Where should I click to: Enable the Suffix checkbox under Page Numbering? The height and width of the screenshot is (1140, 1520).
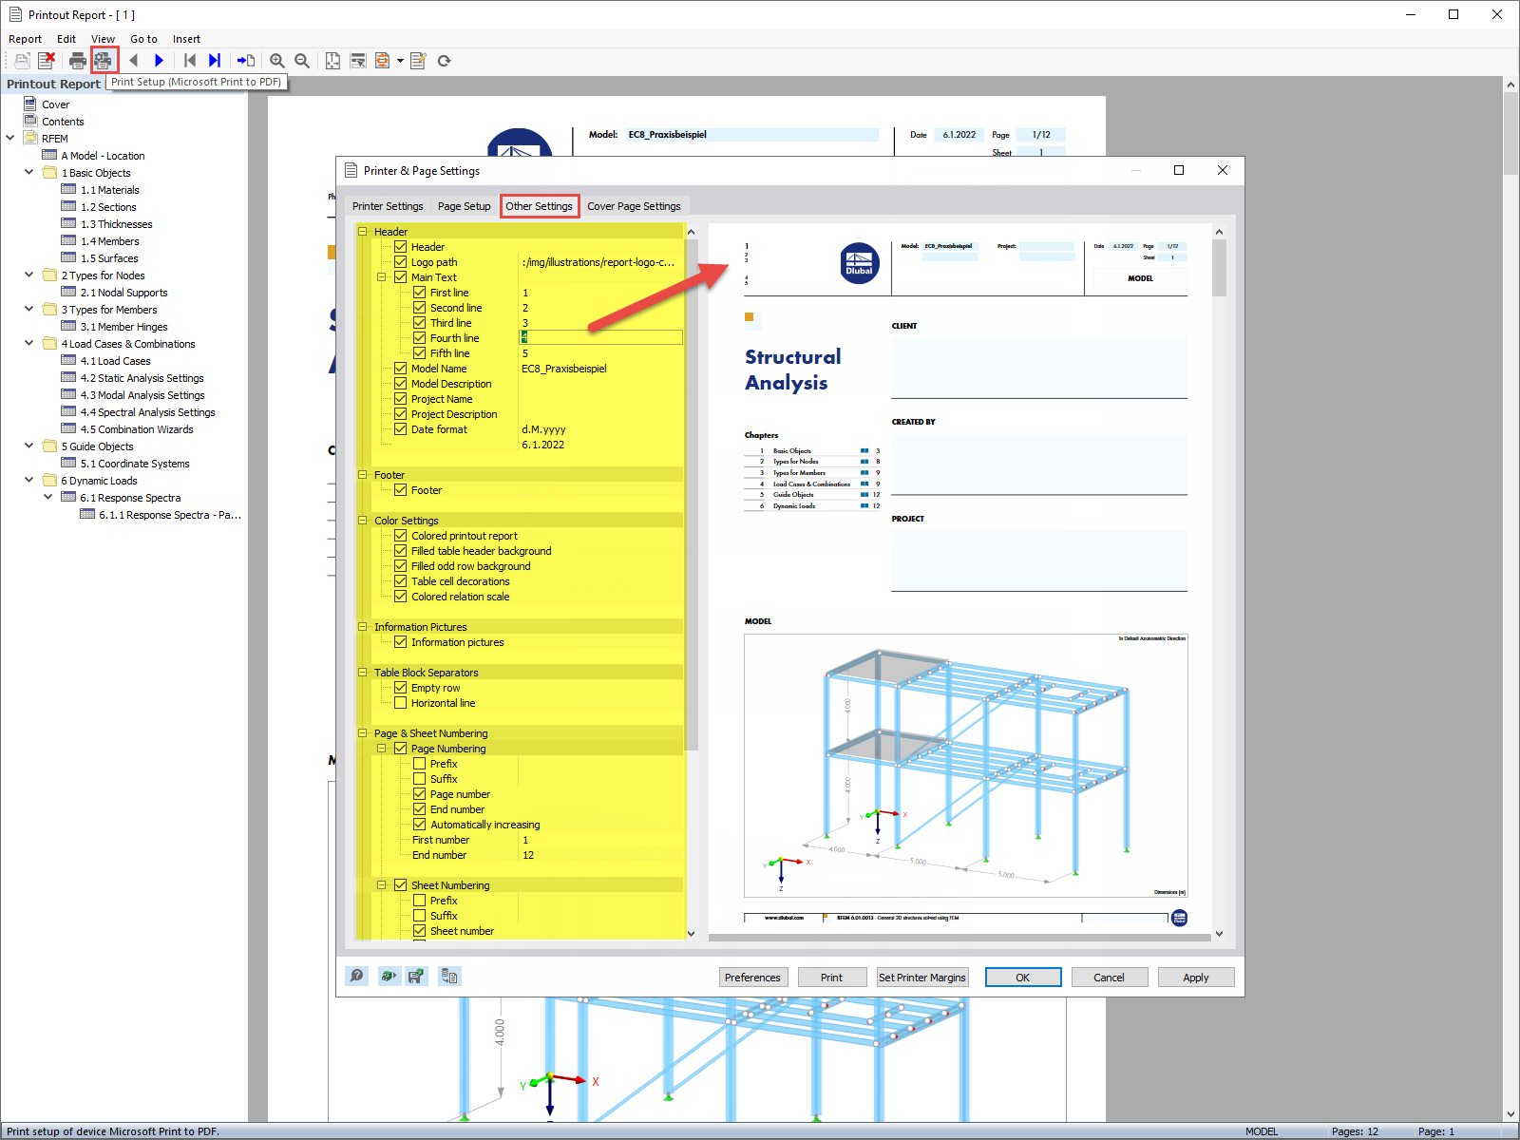click(x=420, y=778)
